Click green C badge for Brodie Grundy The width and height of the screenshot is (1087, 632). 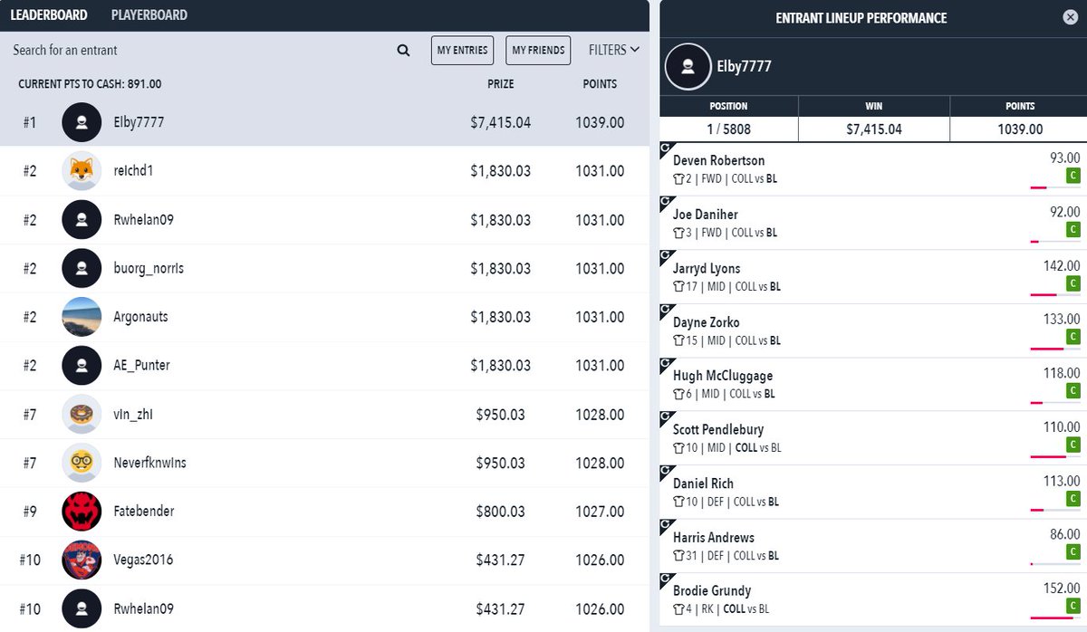point(1073,606)
